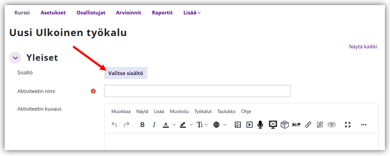The height and width of the screenshot is (156, 390).
Task: Open the Asetukset tab
Action: point(53,13)
